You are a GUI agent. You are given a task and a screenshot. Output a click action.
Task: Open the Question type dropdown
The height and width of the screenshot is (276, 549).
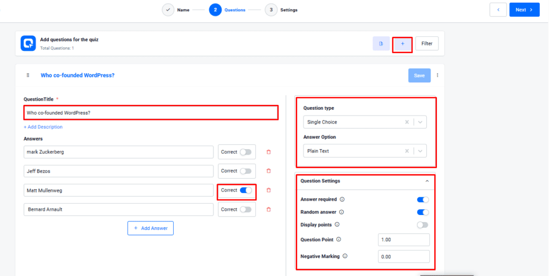click(x=420, y=122)
